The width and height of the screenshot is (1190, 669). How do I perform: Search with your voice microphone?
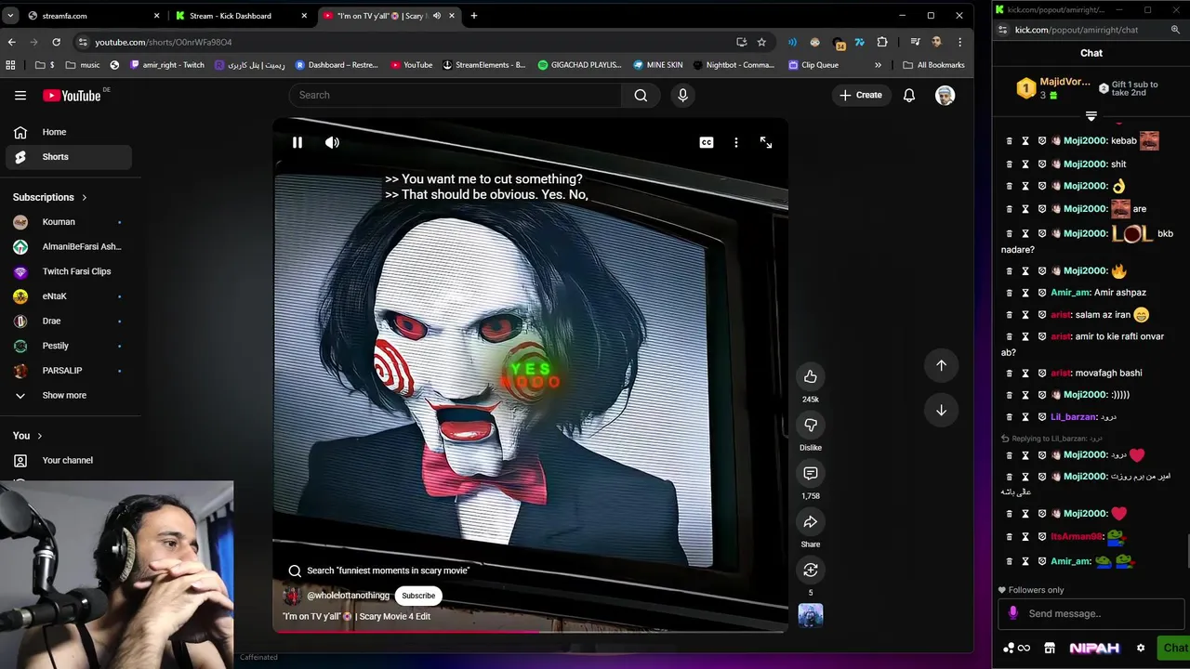[x=682, y=95]
